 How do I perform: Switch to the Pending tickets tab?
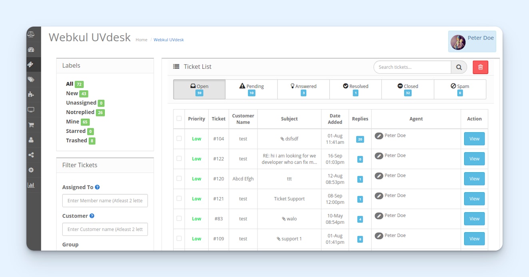(x=252, y=89)
